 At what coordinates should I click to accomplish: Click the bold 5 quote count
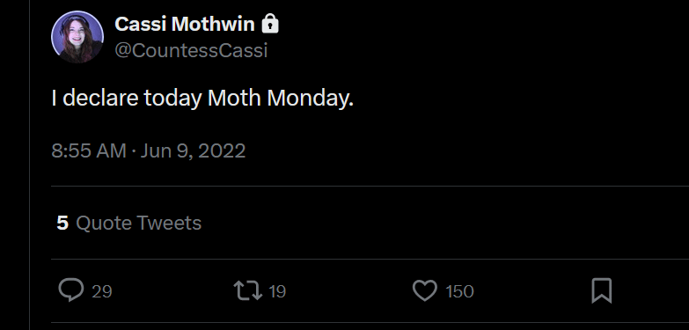point(62,223)
